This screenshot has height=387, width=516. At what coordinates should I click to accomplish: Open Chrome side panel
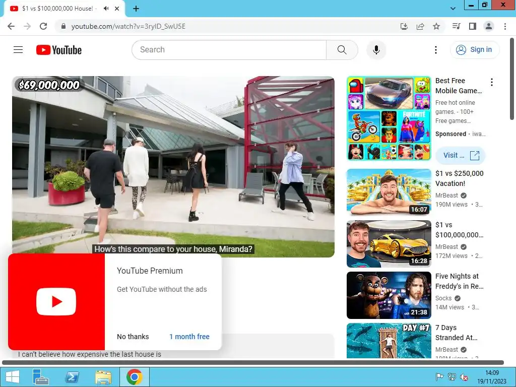[473, 26]
